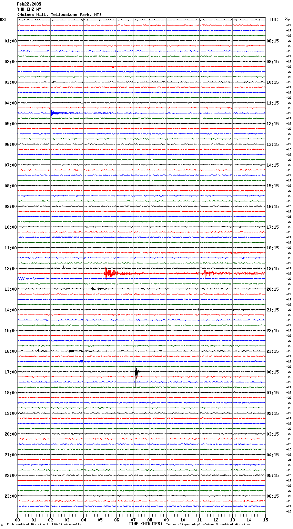Click the Traces clipped at plus/minus 5 vertical divisions note
This screenshot has height=529, width=293.
(208, 525)
